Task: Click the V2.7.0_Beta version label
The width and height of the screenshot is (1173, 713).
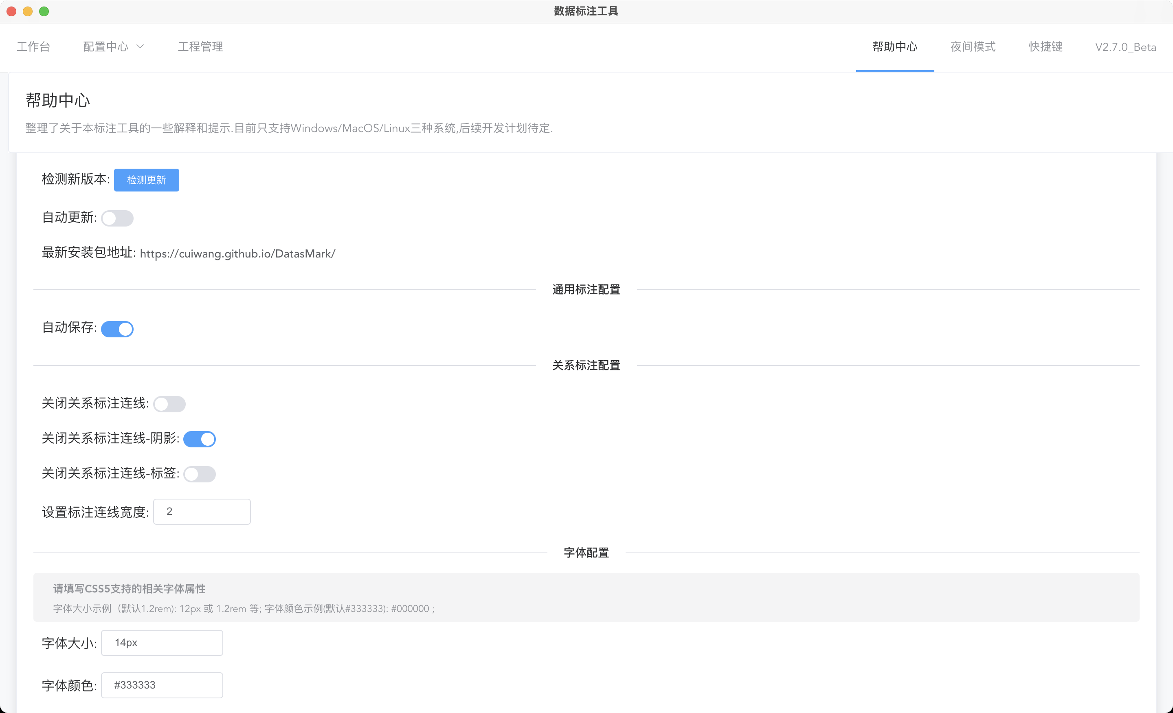Action: click(1125, 47)
